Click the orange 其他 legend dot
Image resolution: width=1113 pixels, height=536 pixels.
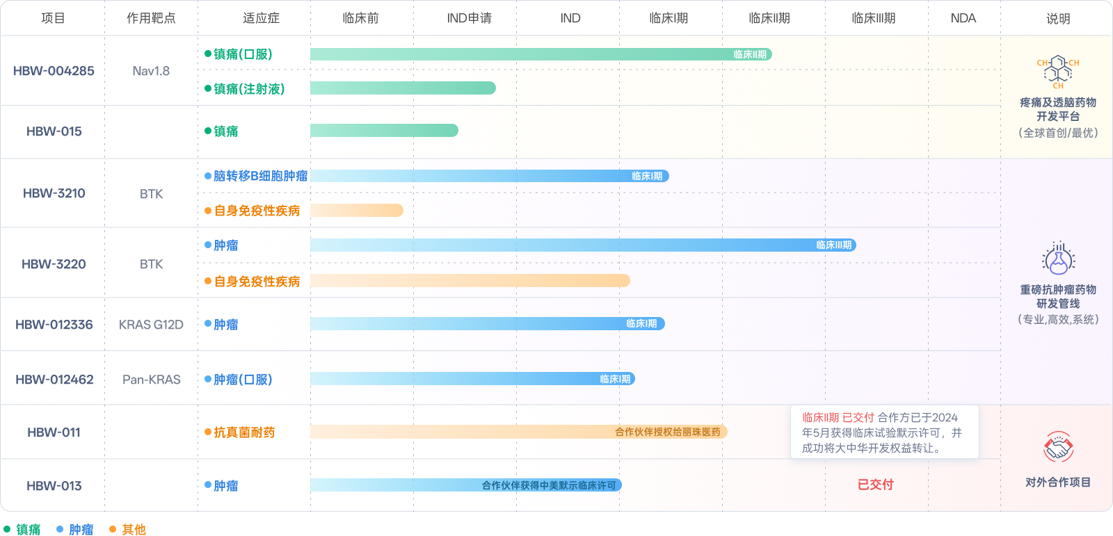pos(113,529)
